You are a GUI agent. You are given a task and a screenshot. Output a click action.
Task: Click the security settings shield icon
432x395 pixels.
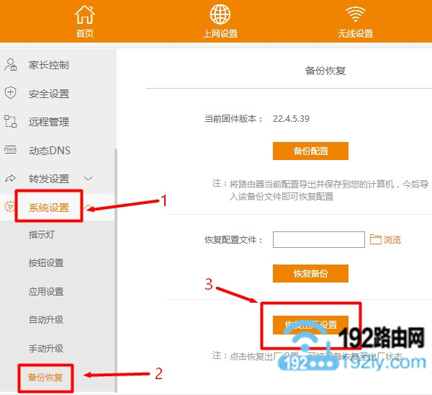(11, 93)
